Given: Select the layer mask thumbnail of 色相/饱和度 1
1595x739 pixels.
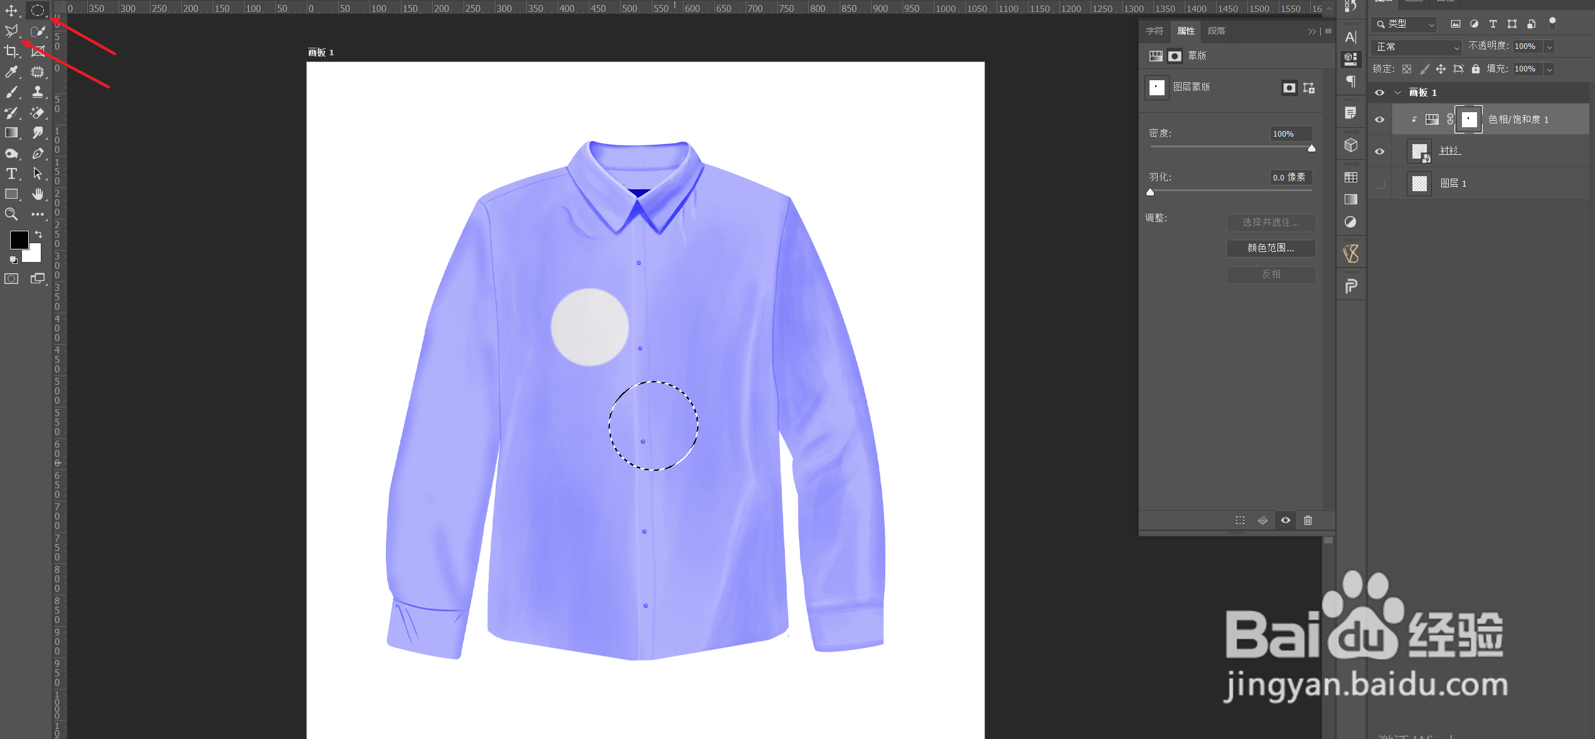Looking at the screenshot, I should coord(1469,120).
